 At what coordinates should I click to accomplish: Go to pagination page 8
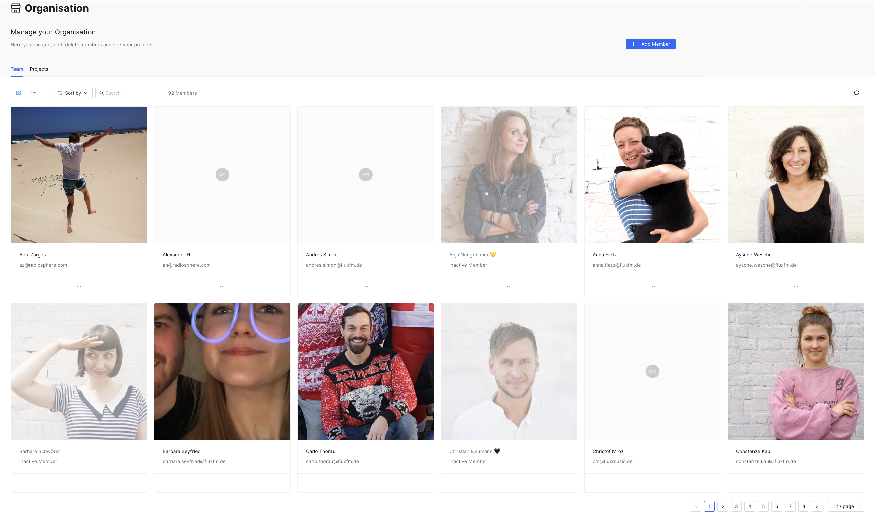[x=804, y=506]
